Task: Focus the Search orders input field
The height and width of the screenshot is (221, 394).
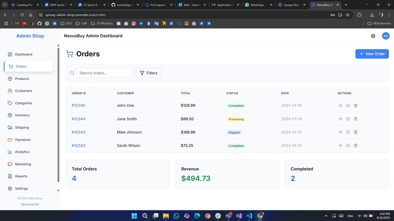Action: 104,73
